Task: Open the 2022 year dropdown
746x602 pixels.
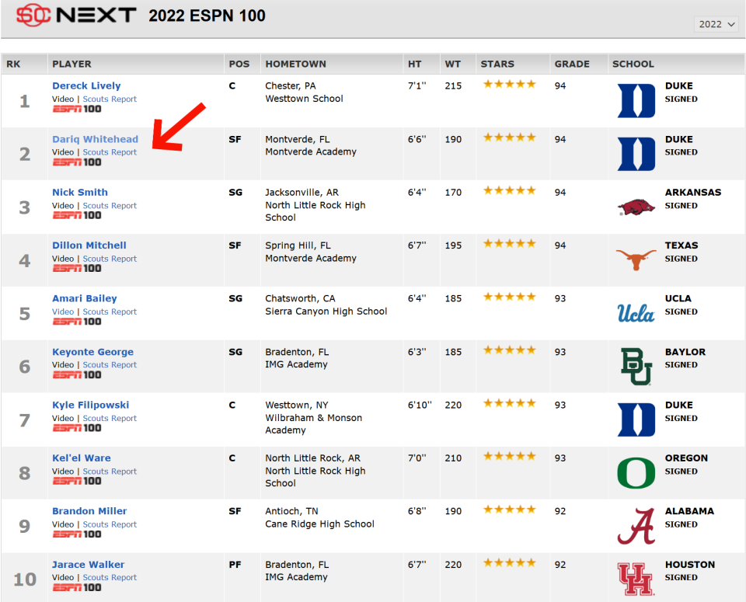Action: 716,24
